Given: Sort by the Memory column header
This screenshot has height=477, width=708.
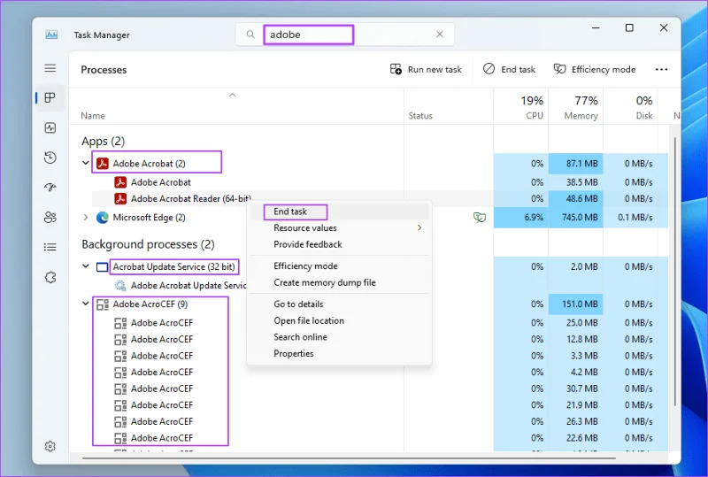Looking at the screenshot, I should [576, 107].
